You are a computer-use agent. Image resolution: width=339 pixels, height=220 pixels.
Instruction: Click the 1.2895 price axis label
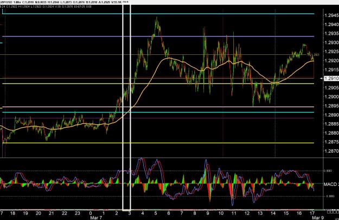tap(331, 106)
